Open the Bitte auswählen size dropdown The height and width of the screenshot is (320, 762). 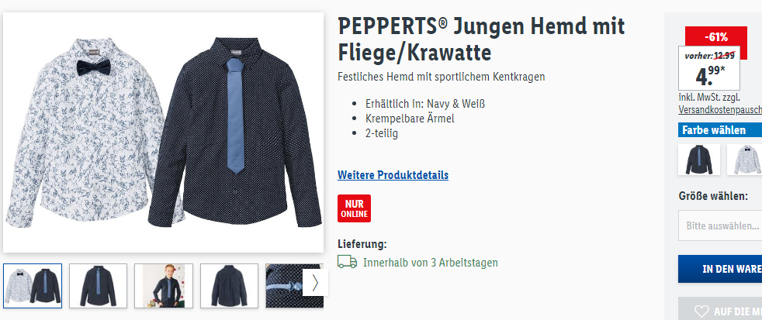pyautogui.click(x=720, y=225)
